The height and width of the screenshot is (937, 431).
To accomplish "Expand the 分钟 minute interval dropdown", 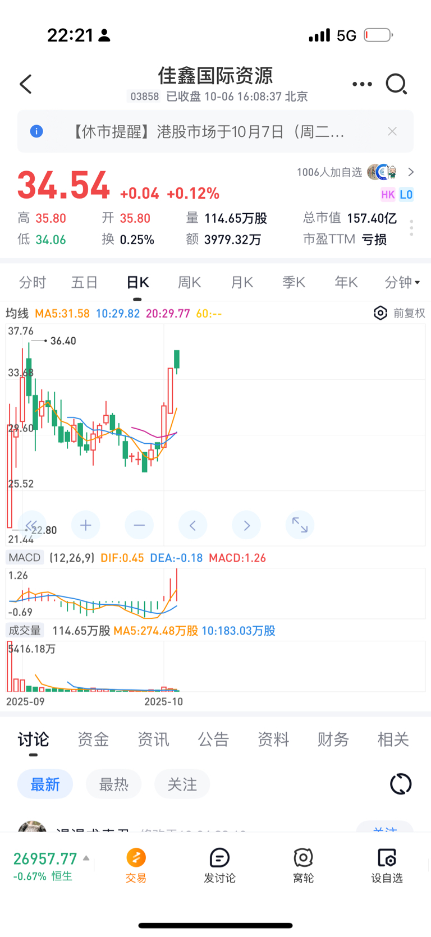I will tap(402, 282).
